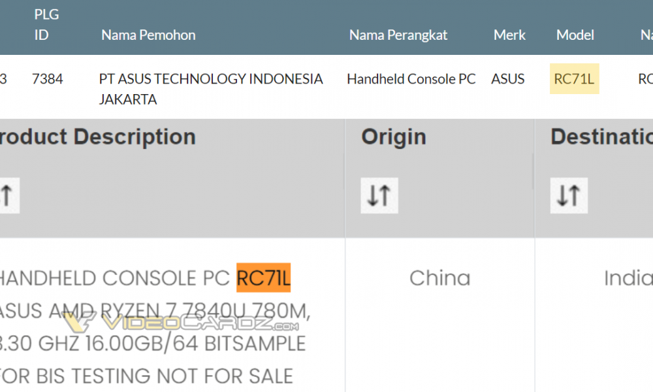Select the Merk column header
The height and width of the screenshot is (392, 653).
click(509, 35)
